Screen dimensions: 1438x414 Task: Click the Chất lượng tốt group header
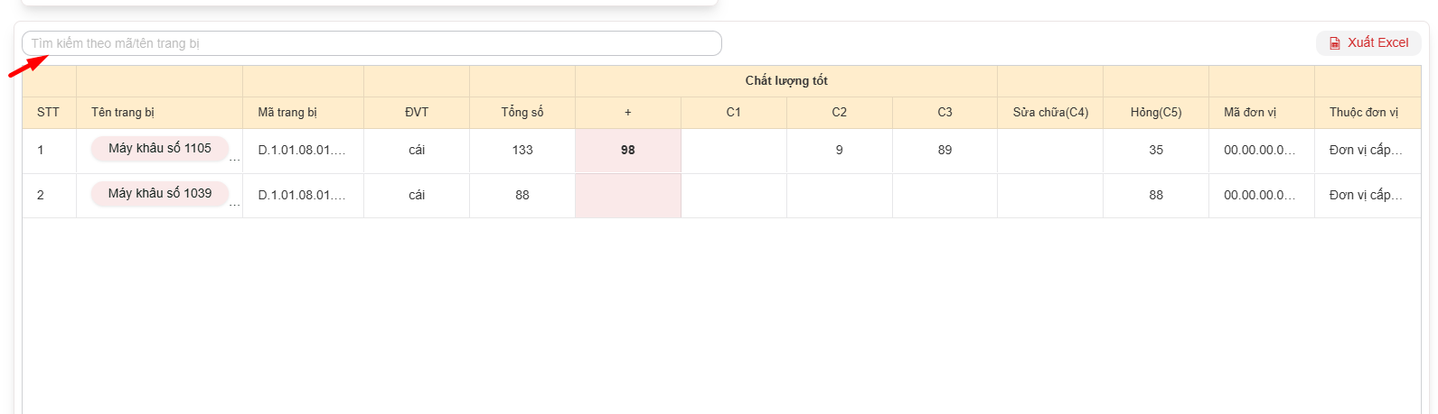tap(786, 81)
